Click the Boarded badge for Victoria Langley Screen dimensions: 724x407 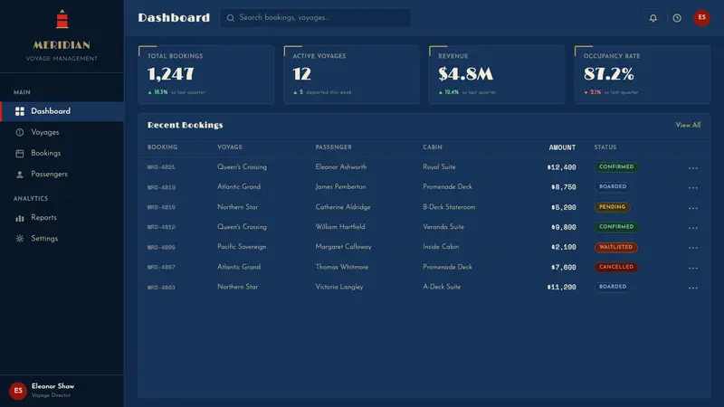pos(613,287)
